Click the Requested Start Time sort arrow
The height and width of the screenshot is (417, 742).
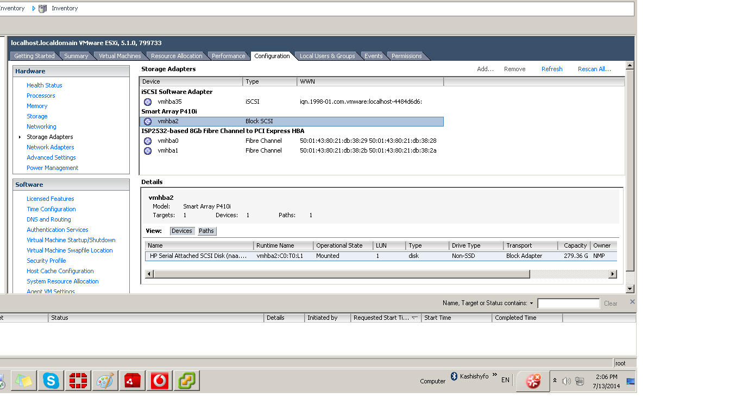coord(415,318)
